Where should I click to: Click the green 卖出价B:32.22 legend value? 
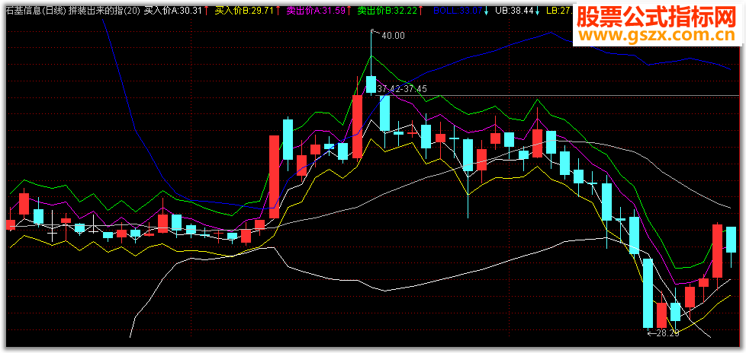pos(387,10)
